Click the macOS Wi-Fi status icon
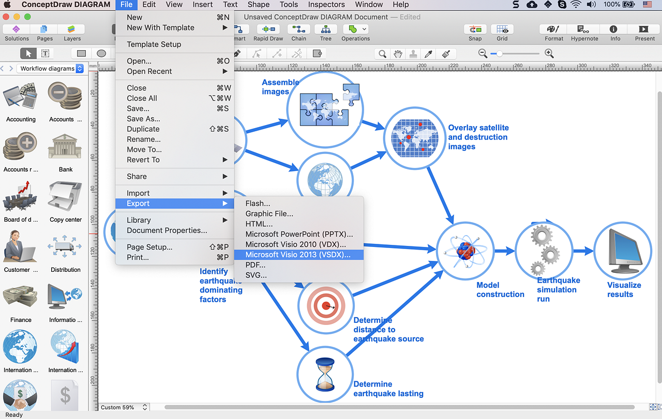Screen dimensions: 662x419 tap(576, 5)
